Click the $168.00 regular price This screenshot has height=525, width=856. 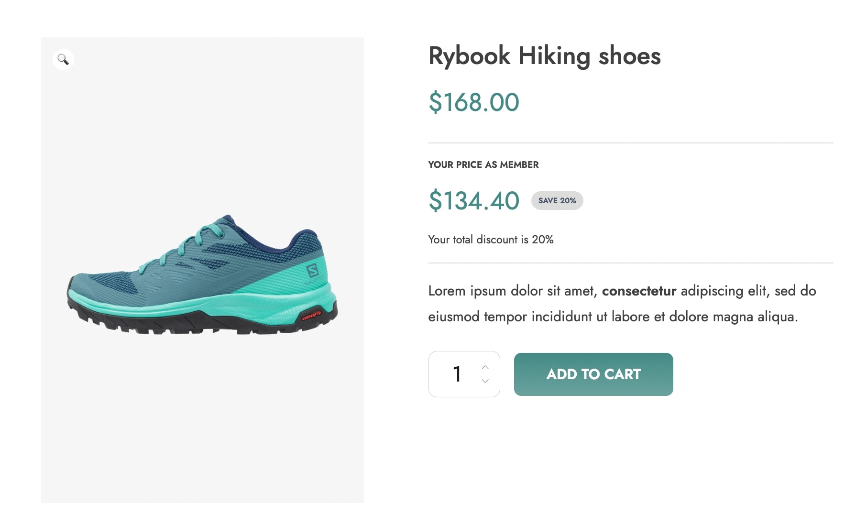[x=473, y=102]
